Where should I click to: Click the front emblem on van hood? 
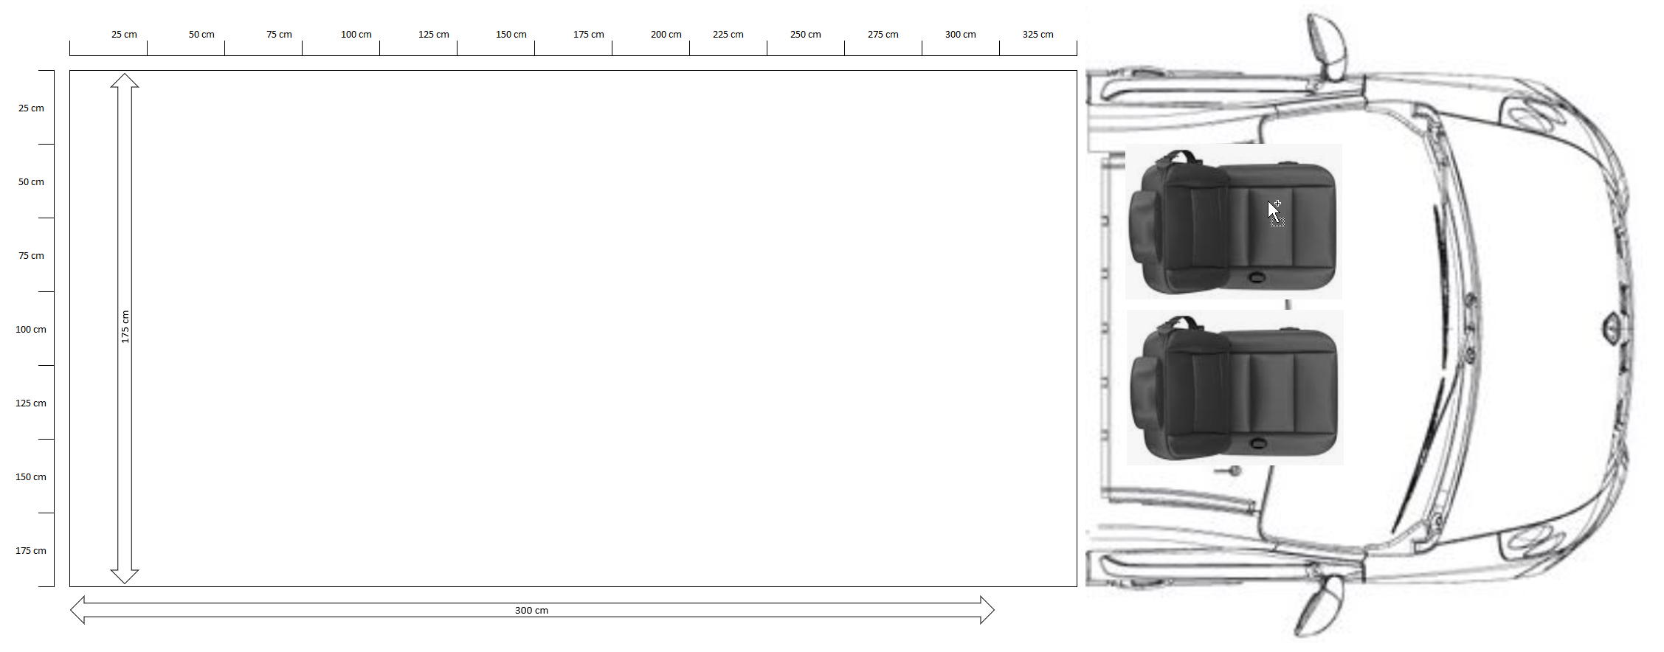[x=1611, y=326]
